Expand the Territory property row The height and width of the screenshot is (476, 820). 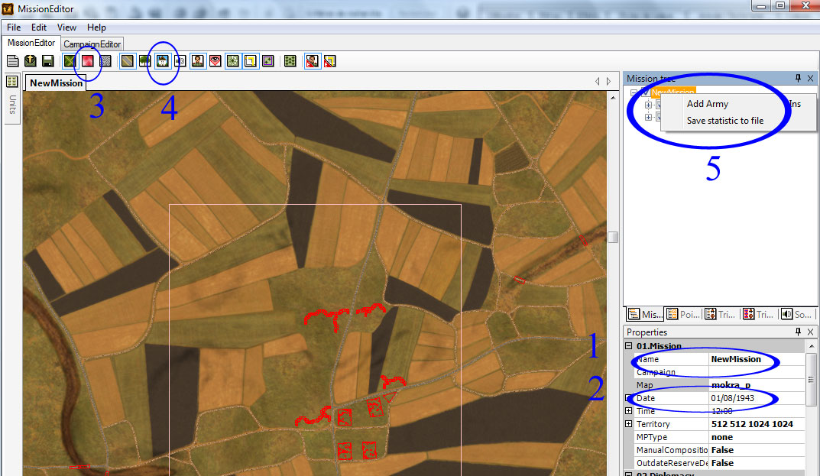(x=629, y=424)
